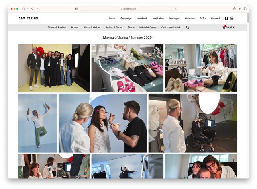Open the Facebook page icon
The image size is (257, 189).
pos(226,18)
